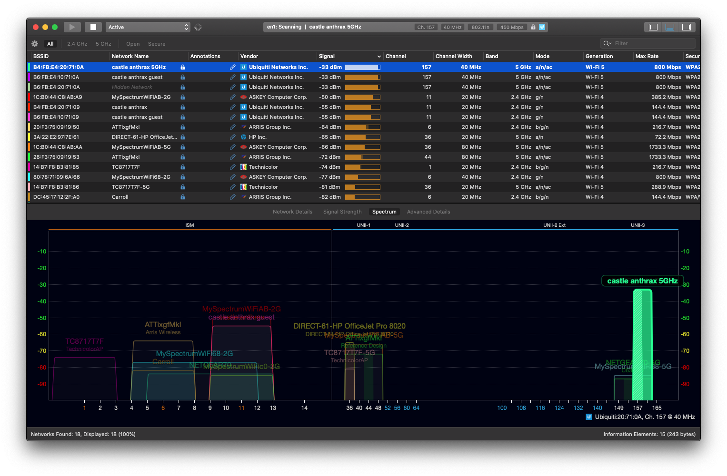Click the Ch. 157 status badge
The image size is (727, 476).
tap(426, 27)
